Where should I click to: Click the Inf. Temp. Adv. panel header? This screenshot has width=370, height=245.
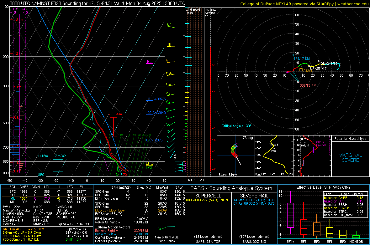(x=210, y=13)
